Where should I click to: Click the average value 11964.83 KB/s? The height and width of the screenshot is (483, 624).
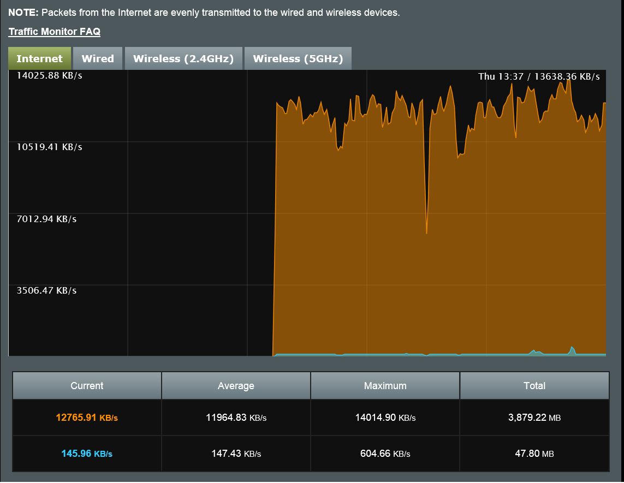coord(236,418)
